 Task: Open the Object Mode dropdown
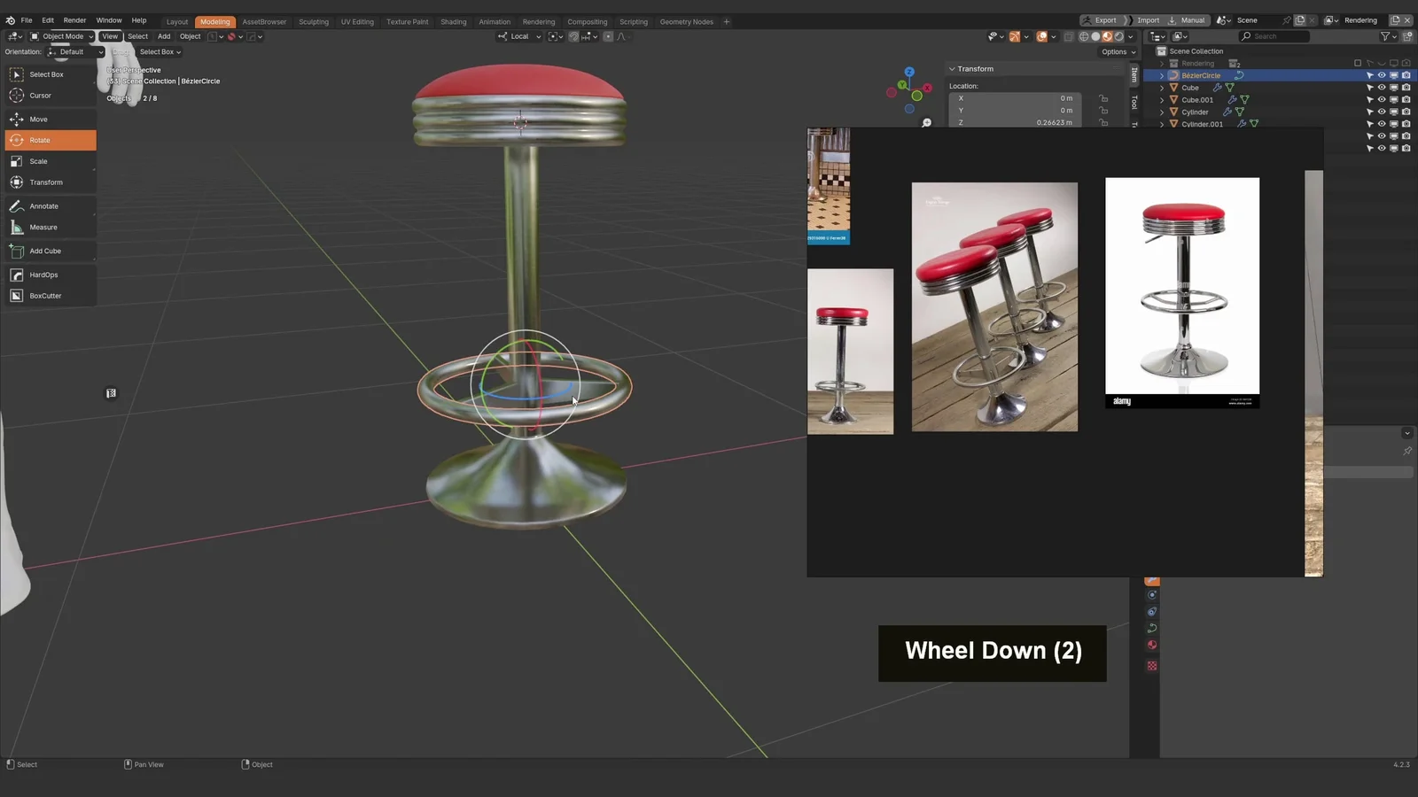(62, 36)
